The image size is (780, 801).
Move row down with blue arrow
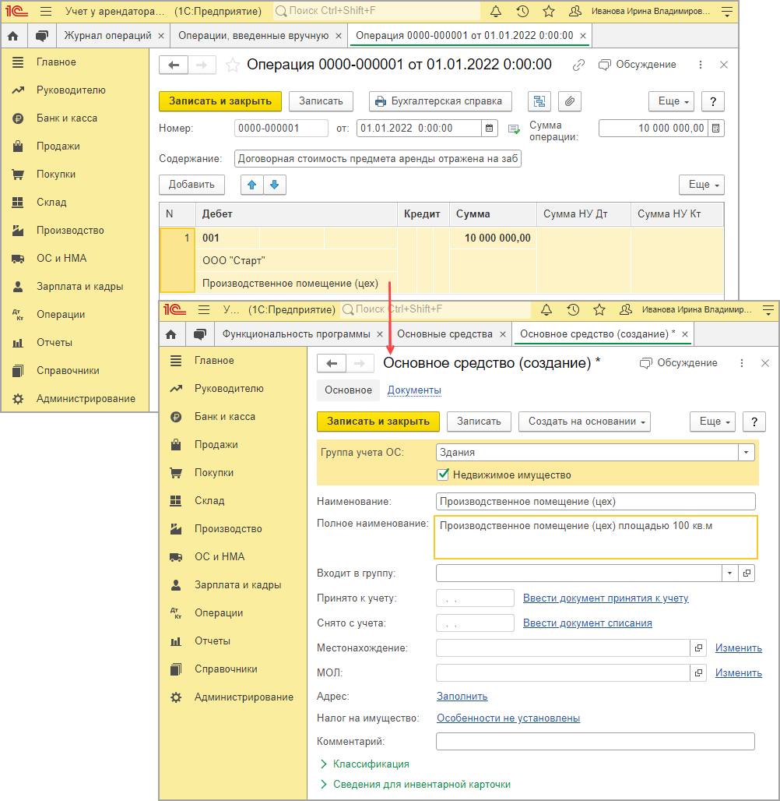(275, 185)
